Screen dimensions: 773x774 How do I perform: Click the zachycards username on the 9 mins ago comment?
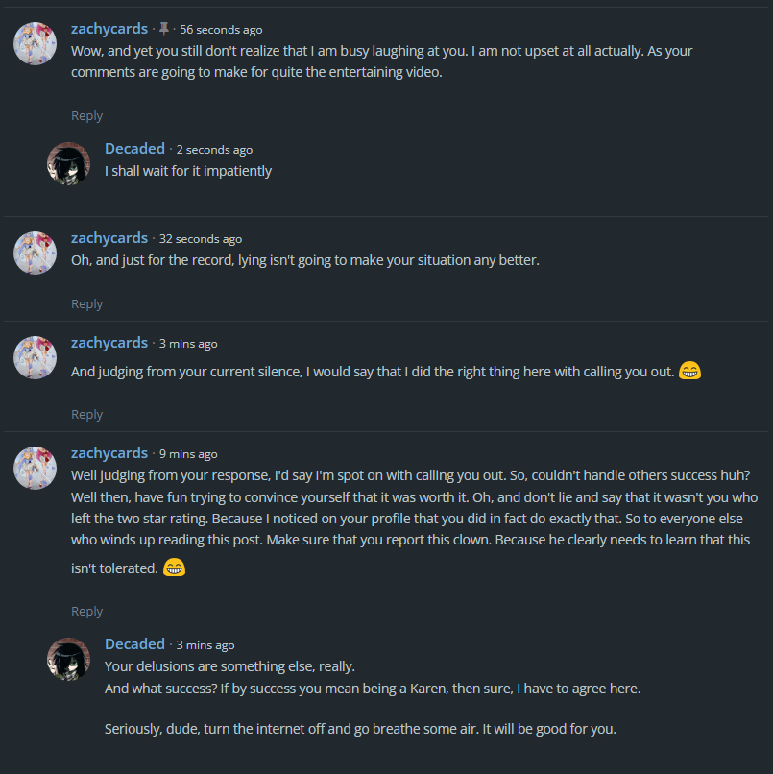point(109,453)
